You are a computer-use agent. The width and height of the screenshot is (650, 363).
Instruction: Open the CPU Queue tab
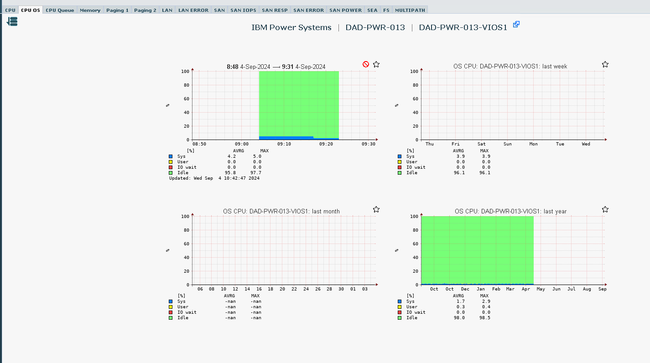(60, 10)
